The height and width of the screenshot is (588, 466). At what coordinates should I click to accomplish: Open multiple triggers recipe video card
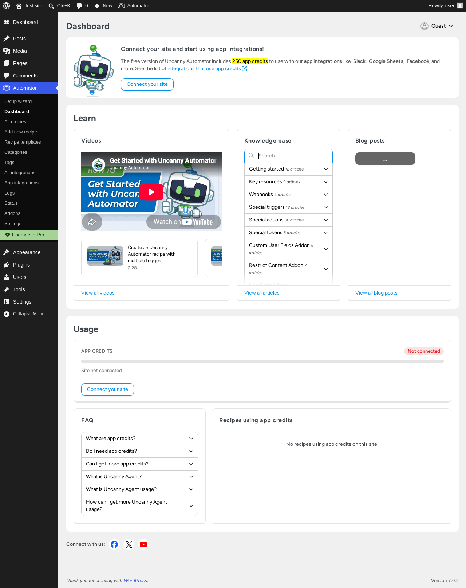[x=139, y=258]
